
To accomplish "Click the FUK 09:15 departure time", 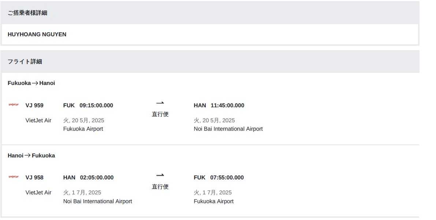I will 88,105.
